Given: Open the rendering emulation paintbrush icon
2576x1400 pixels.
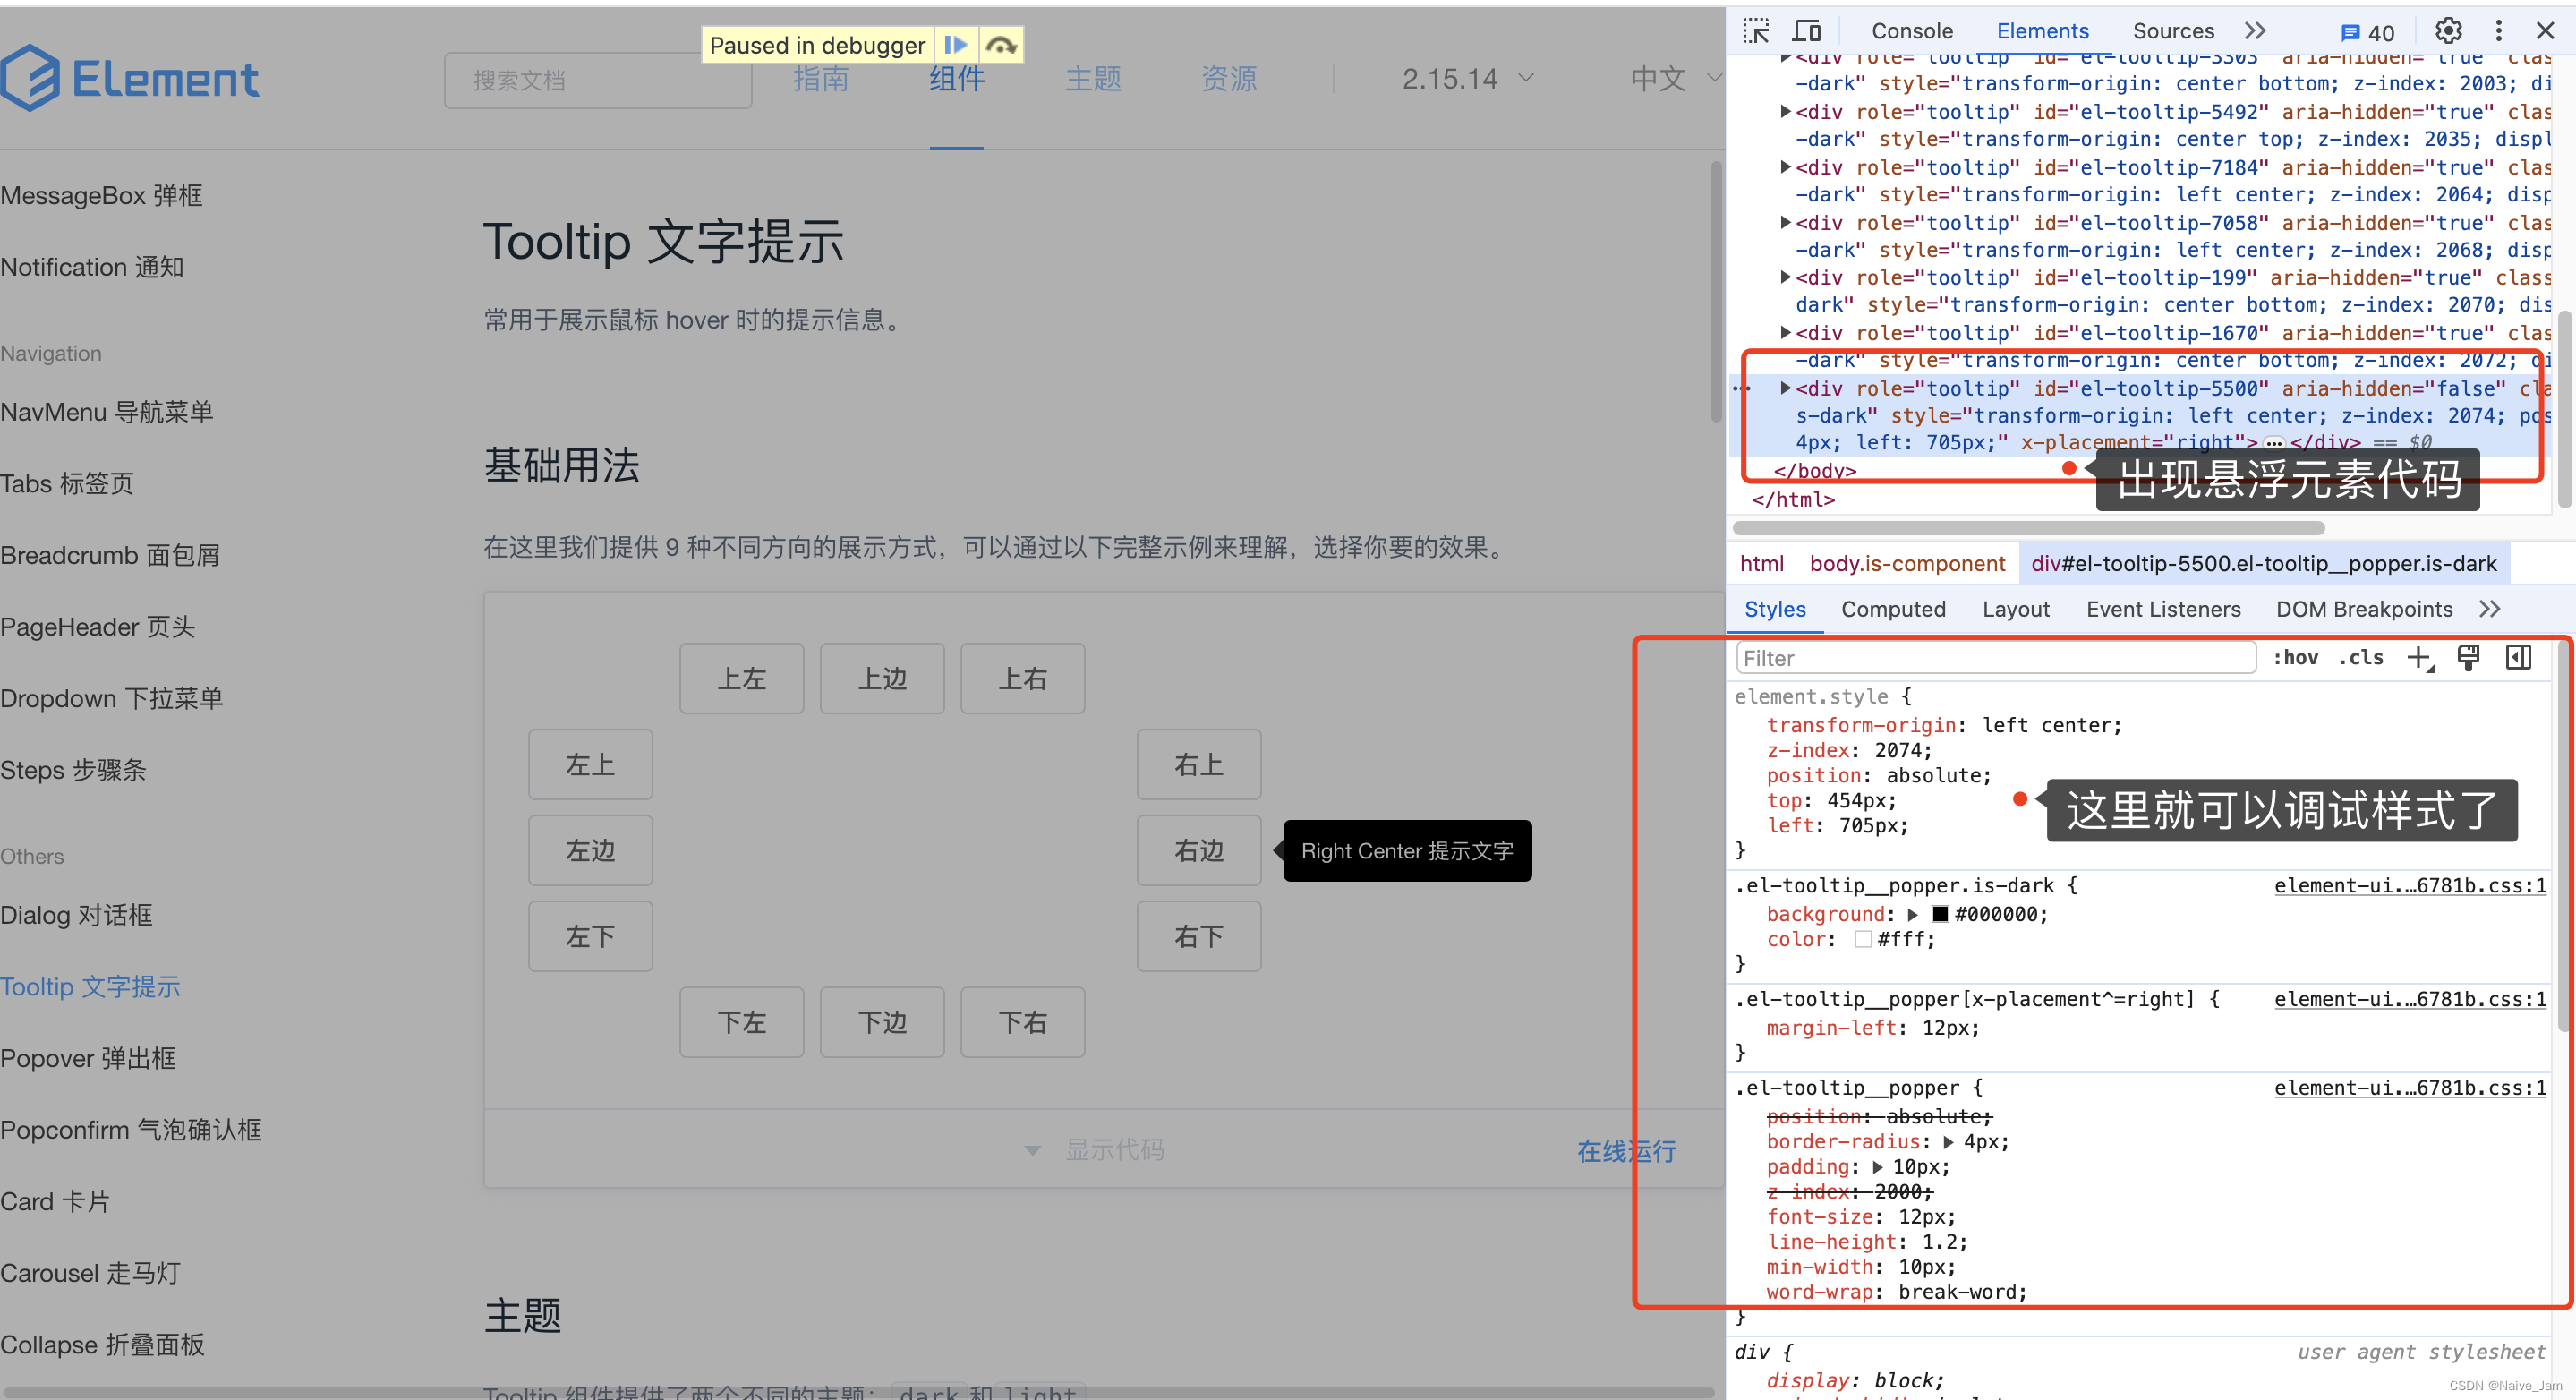Looking at the screenshot, I should pos(2468,658).
